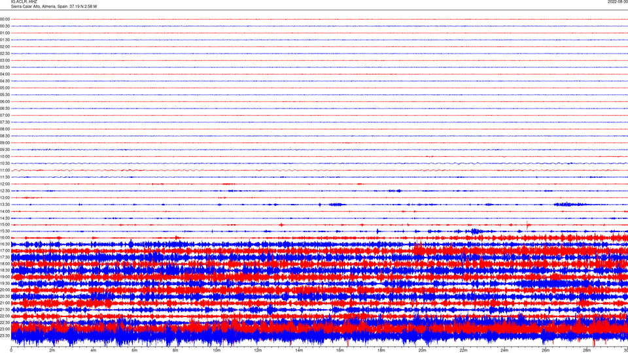Select the 20:00 time label
This screenshot has height=353, width=628.
[5, 290]
